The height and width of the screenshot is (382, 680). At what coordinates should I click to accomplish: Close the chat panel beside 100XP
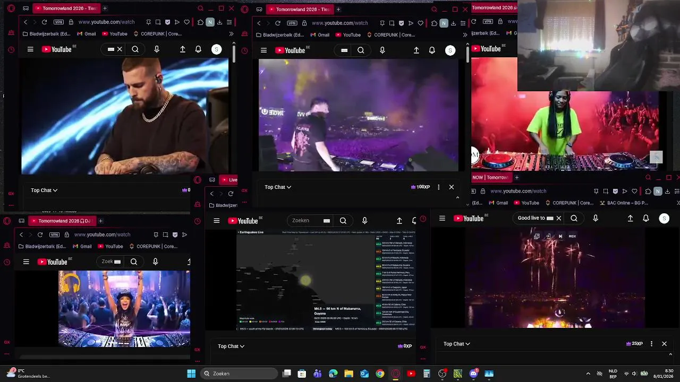[x=452, y=187]
